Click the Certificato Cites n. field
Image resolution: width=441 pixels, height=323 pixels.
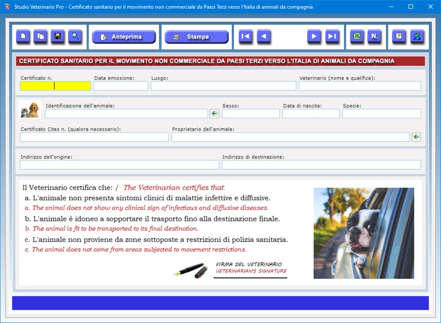tap(94, 137)
